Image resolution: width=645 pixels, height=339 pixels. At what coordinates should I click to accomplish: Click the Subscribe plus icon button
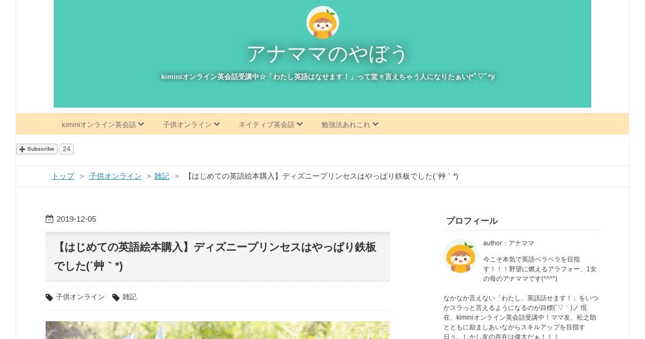[37, 149]
